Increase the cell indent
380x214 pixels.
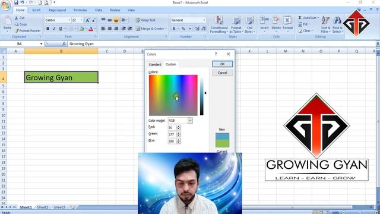[x=130, y=29]
